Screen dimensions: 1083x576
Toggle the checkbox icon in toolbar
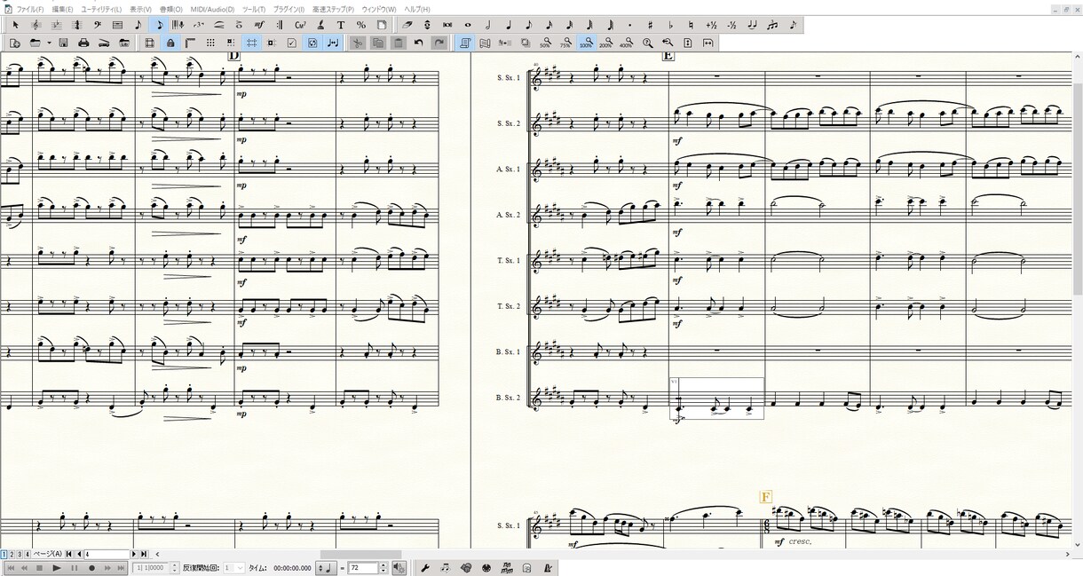click(x=292, y=43)
